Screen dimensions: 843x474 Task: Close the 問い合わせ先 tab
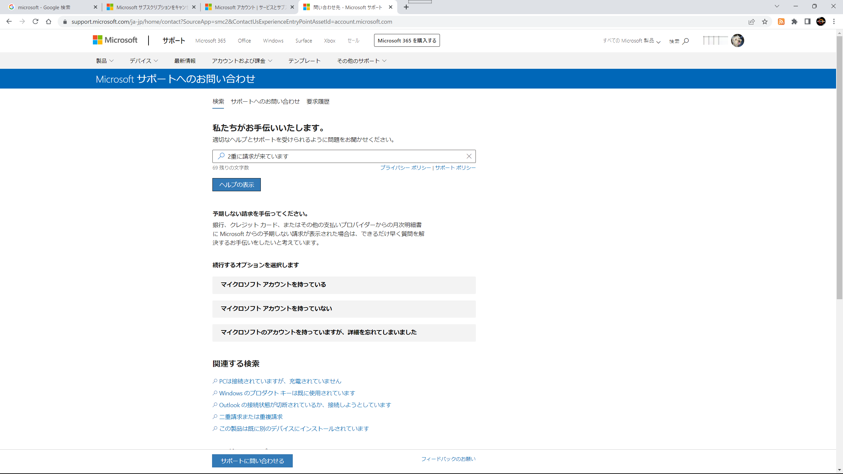tap(391, 7)
